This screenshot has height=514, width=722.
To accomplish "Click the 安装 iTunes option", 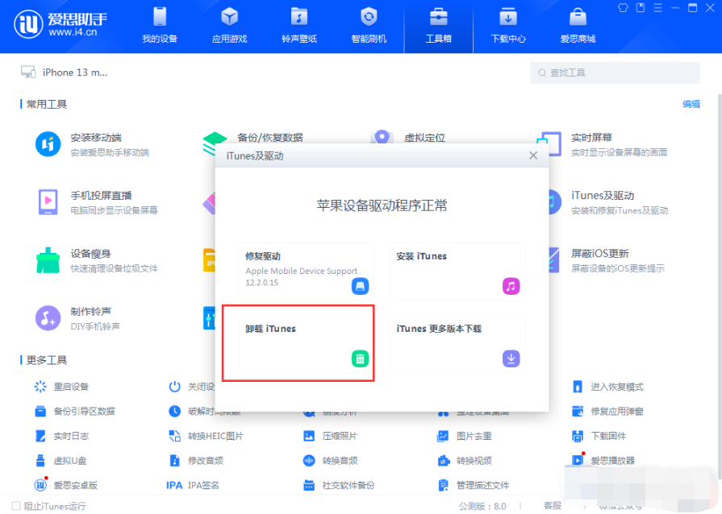I will pos(457,272).
